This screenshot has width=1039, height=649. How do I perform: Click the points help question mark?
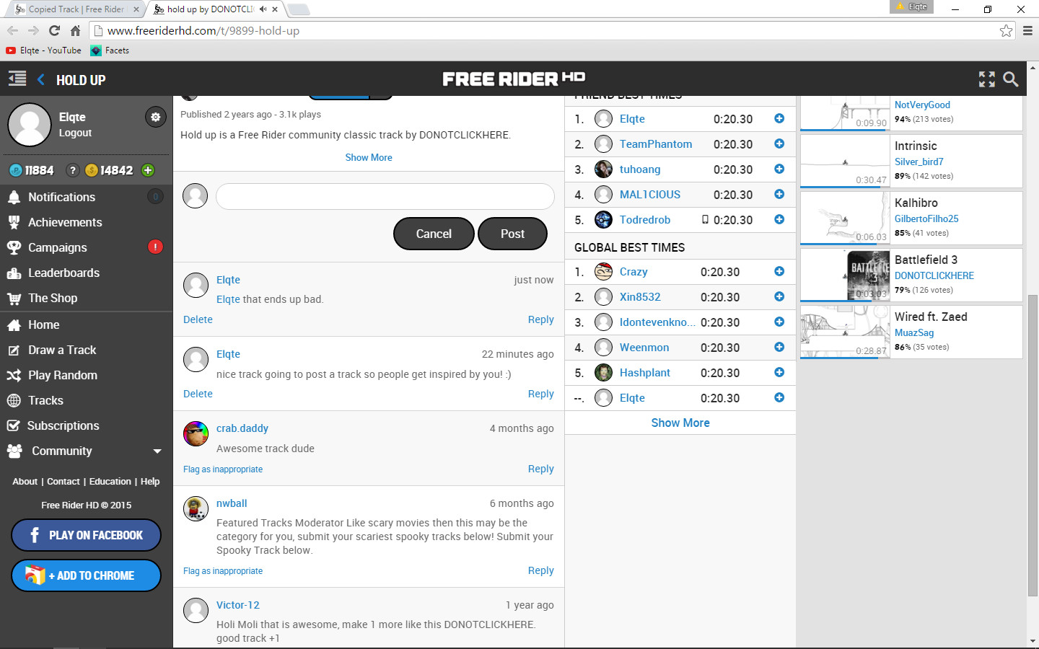point(72,170)
